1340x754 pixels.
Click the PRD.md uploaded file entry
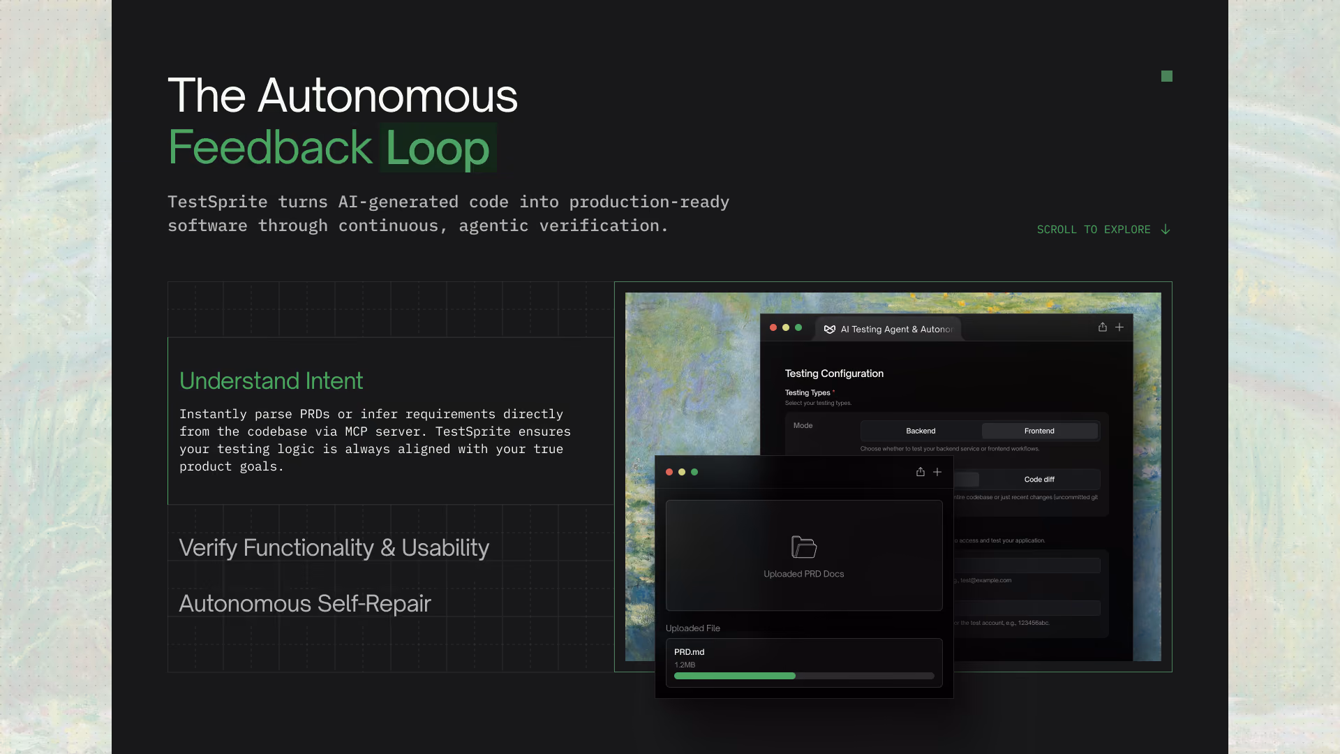[804, 663]
